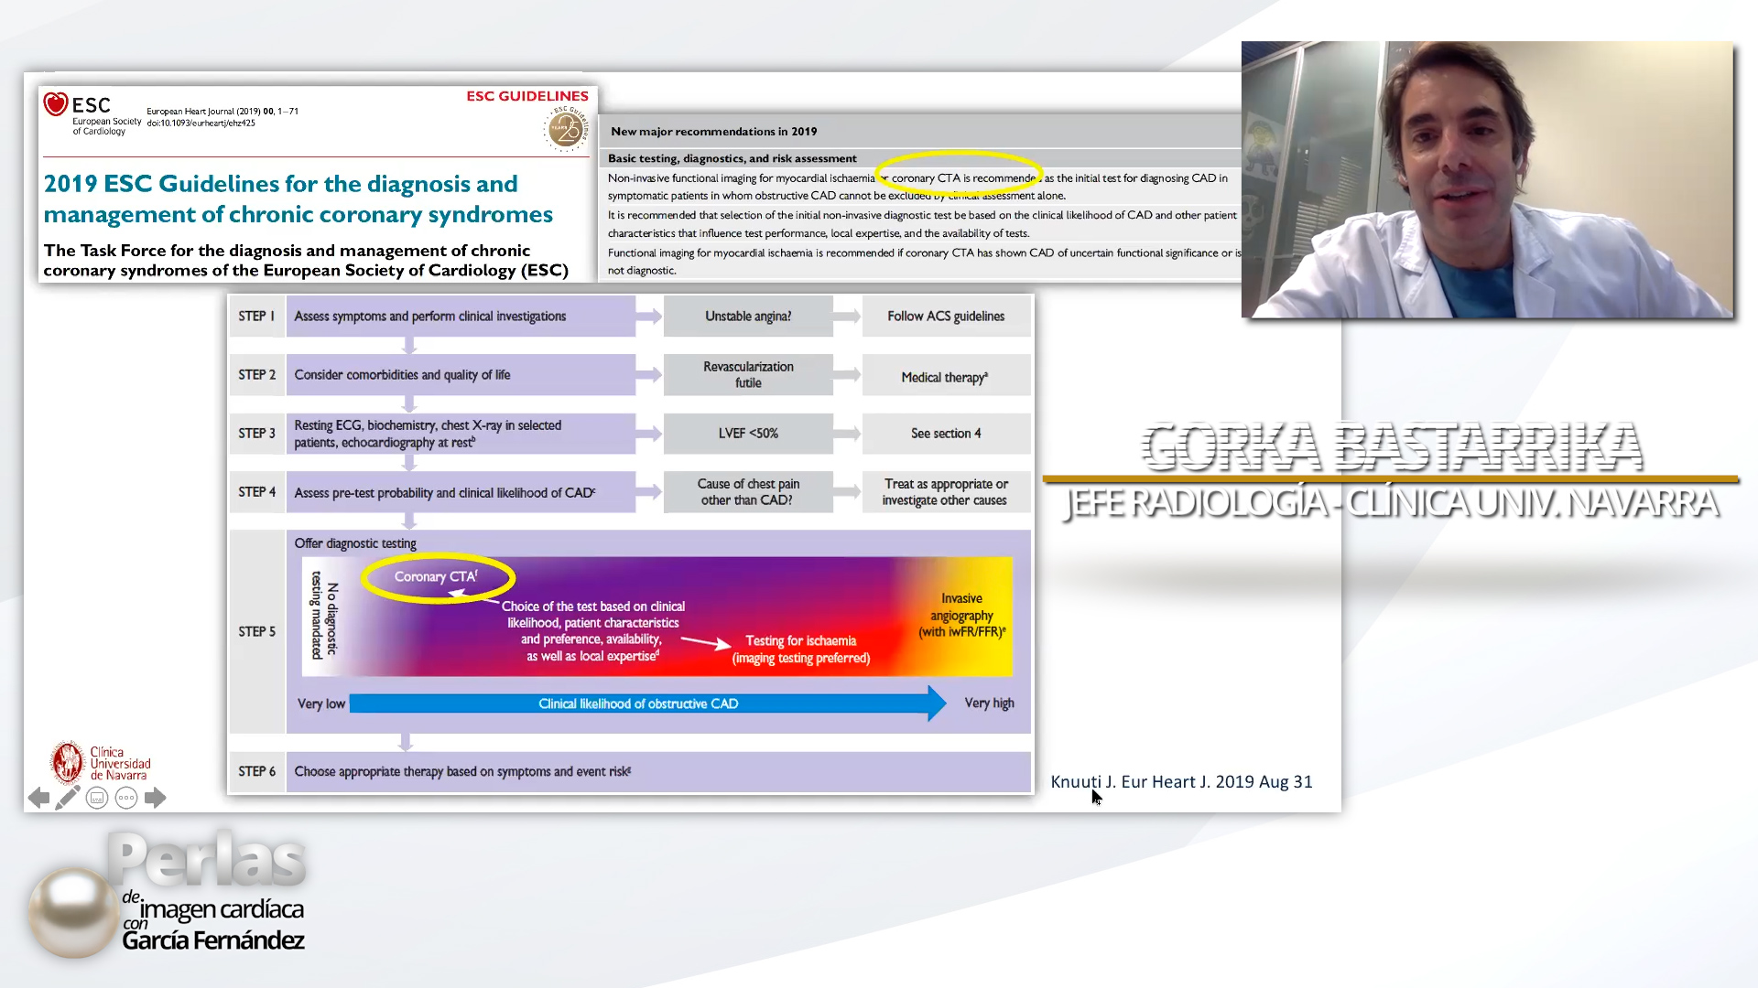Click 'See section 4' box
Screen dimensions: 1758x988
pos(946,434)
